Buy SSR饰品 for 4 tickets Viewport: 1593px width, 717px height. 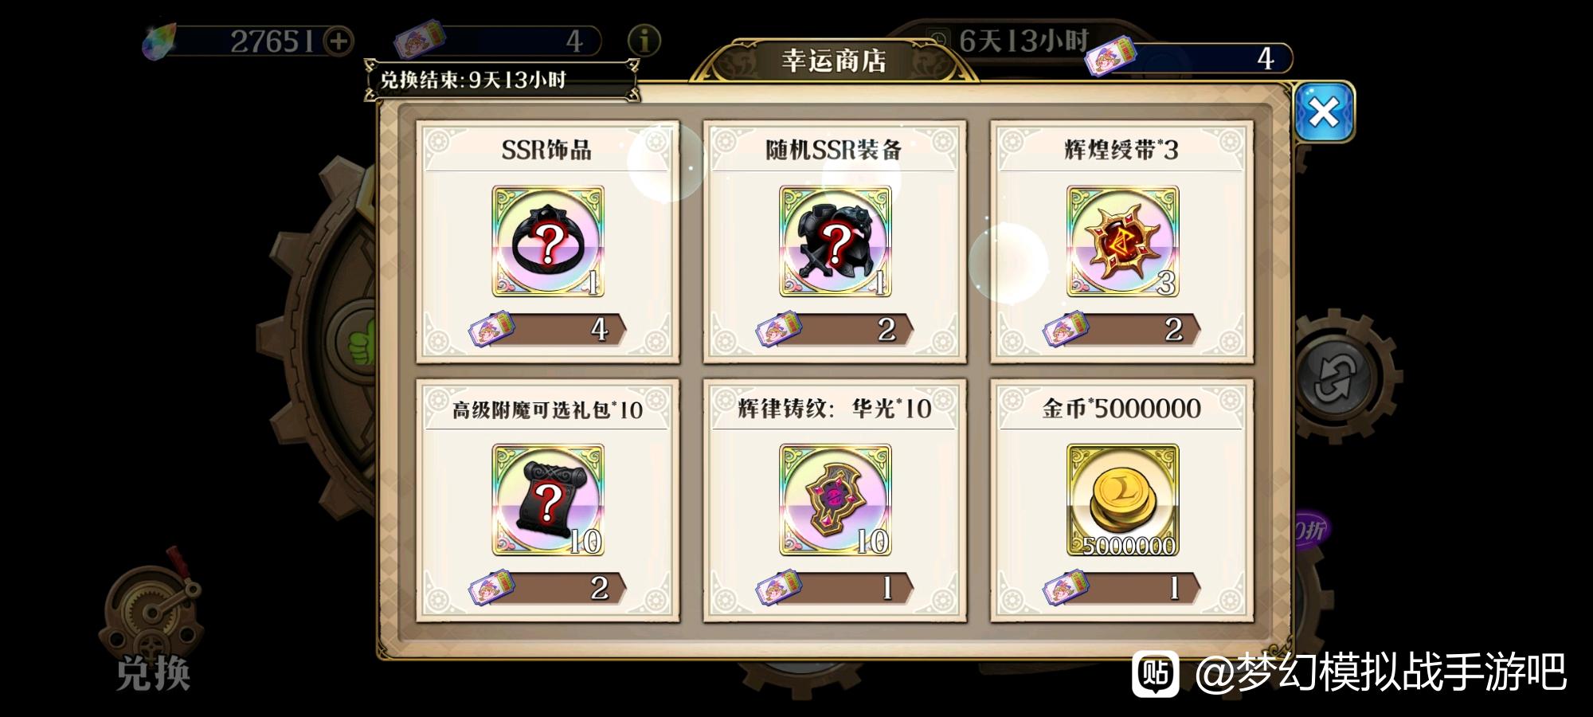click(548, 329)
